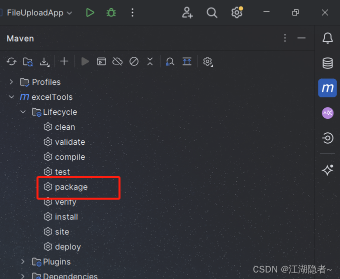Open the circular coverage tool icon

click(x=327, y=138)
